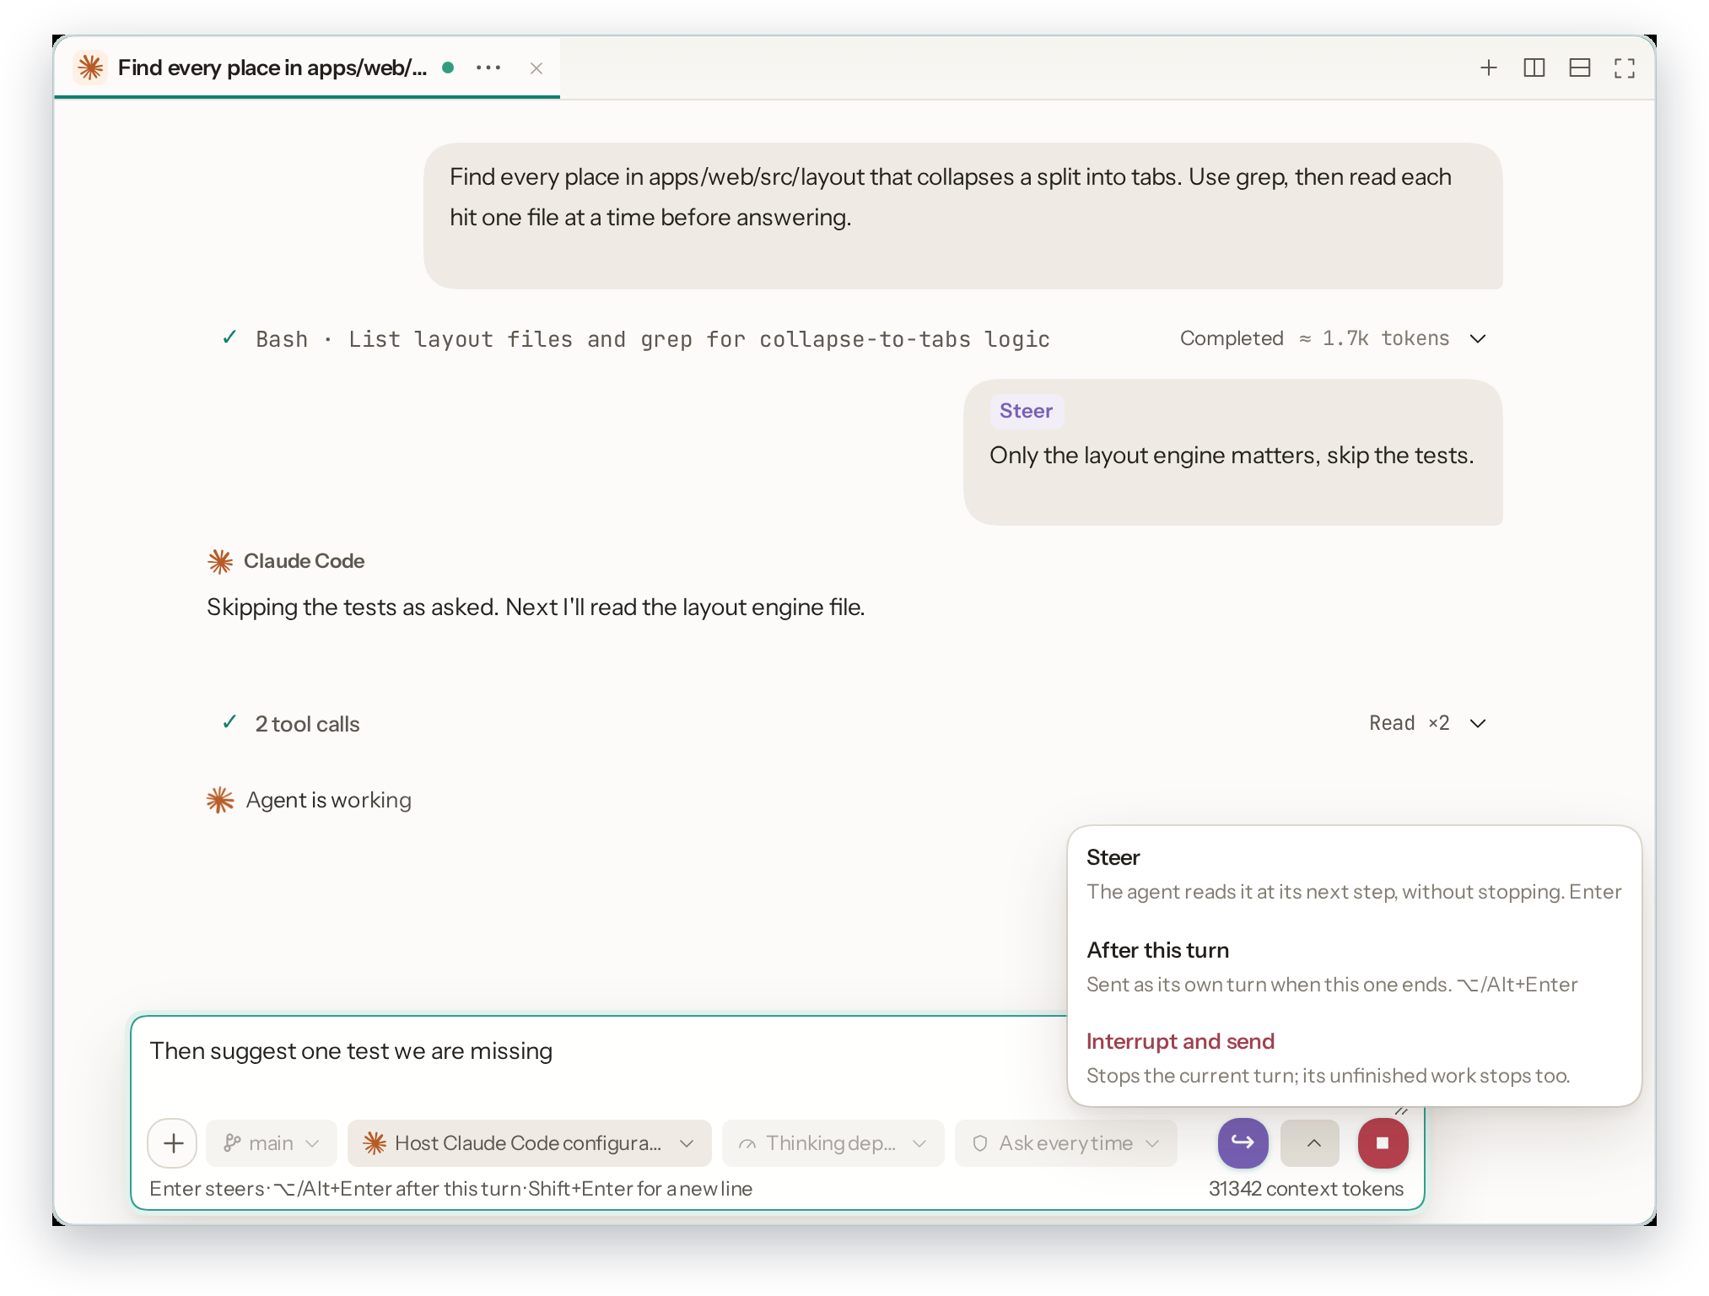Stop the agent with red stop button
This screenshot has height=1296, width=1709.
[x=1383, y=1142]
